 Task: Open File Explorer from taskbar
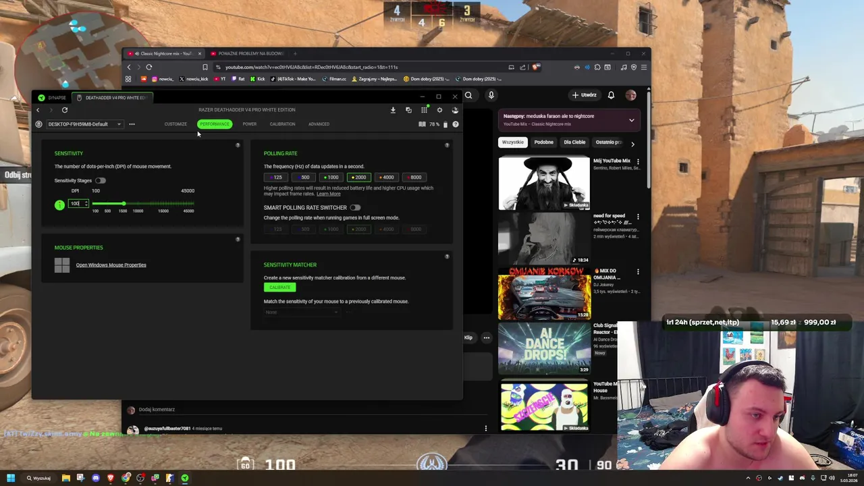point(65,478)
